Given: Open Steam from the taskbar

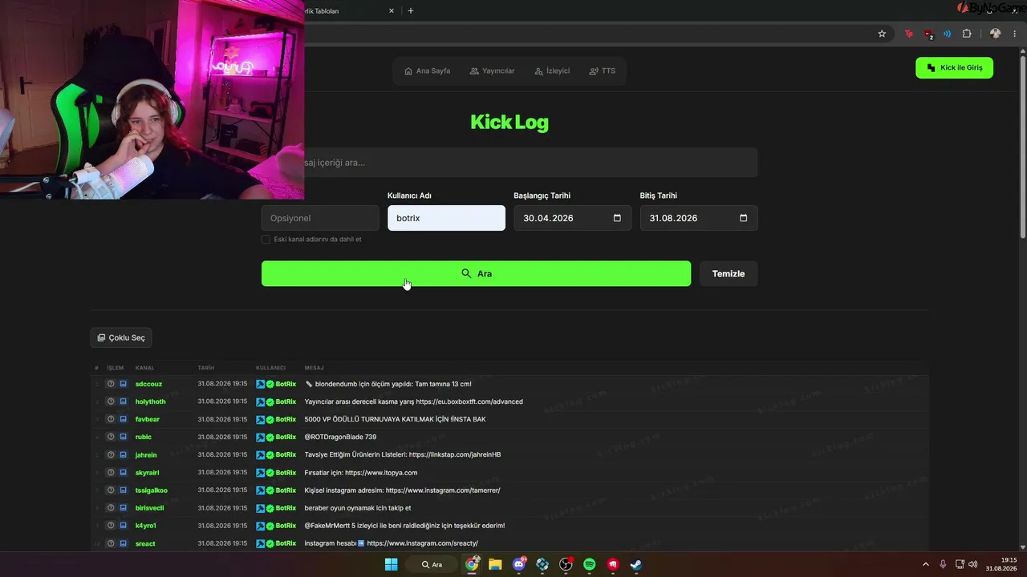Looking at the screenshot, I should [636, 564].
